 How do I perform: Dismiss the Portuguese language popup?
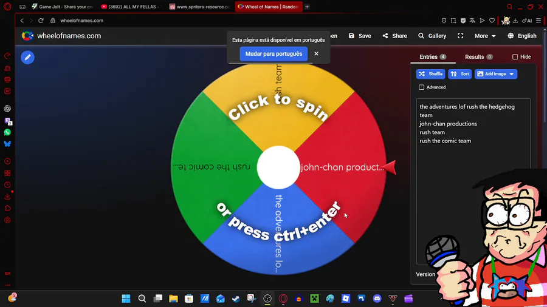point(317,53)
